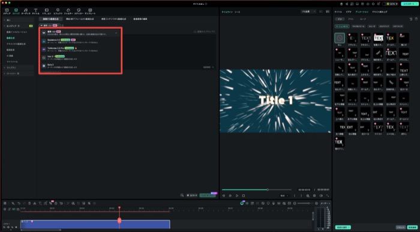Click the red playhead marker on timeline

point(119,221)
